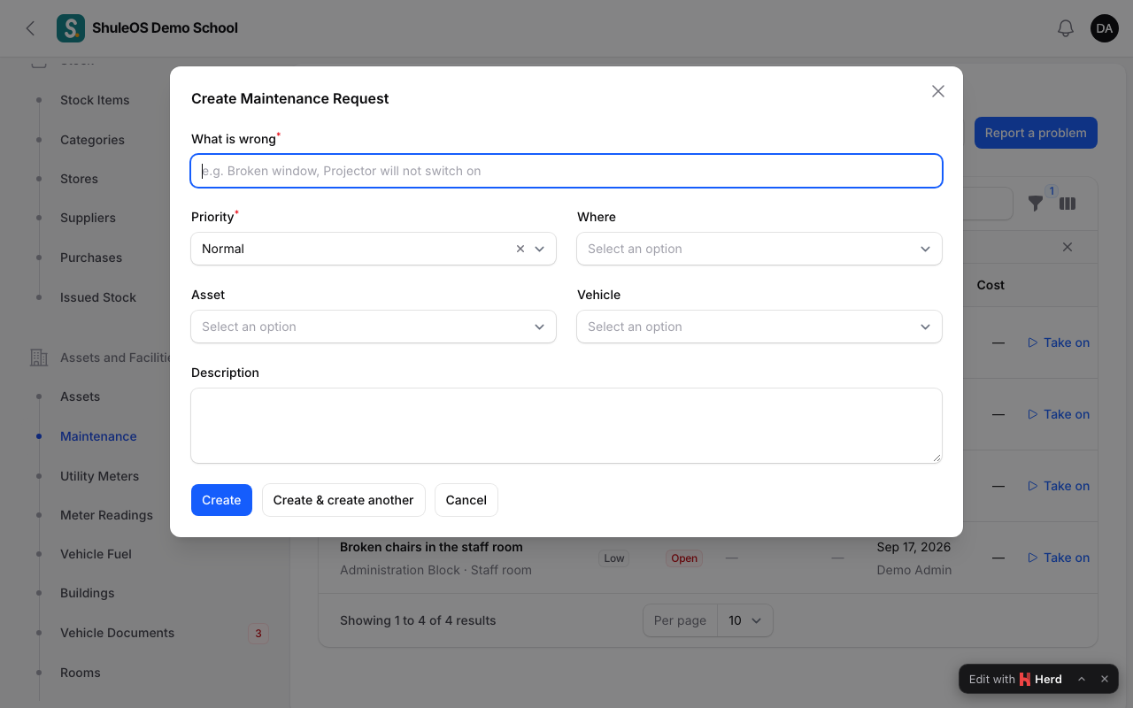Click the ShuleOS logo icon

pos(71,28)
